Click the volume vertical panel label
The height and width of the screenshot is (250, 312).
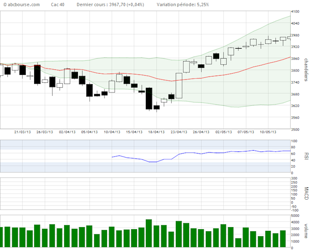(306, 231)
